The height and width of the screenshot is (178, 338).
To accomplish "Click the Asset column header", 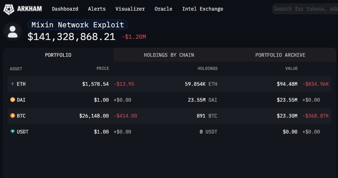I will point(16,69).
